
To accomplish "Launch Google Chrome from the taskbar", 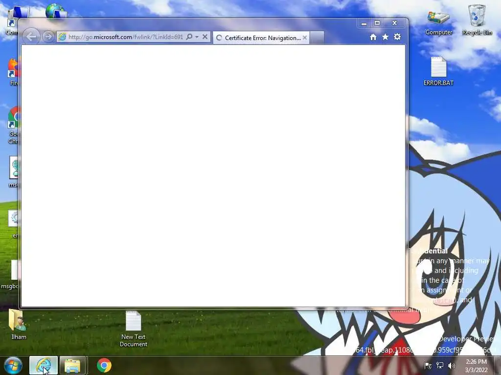I will coord(104,365).
